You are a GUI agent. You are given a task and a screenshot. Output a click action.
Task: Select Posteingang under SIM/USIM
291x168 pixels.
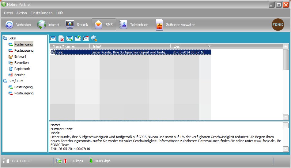24,87
